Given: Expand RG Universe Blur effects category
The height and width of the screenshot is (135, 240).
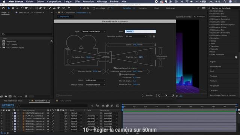Looking at the screenshot, I should 209,13.
